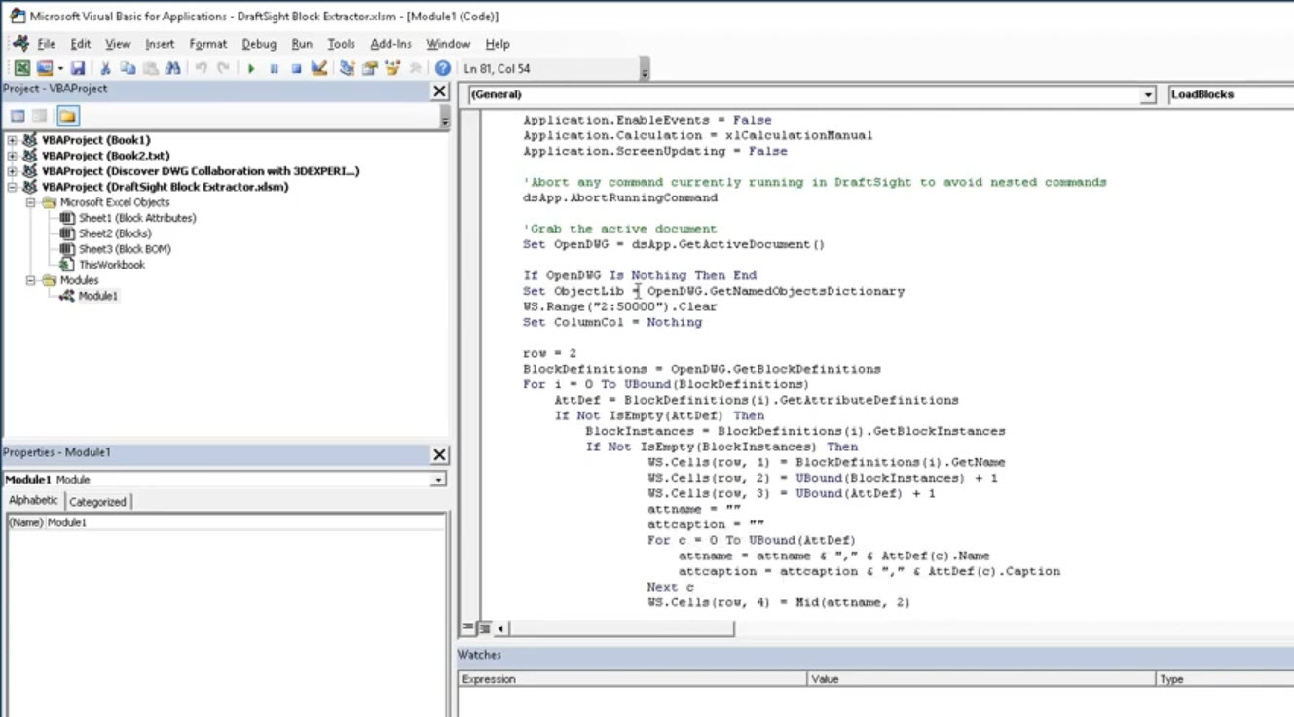The height and width of the screenshot is (717, 1294).
Task: Open the Object Browser icon
Action: tap(394, 68)
